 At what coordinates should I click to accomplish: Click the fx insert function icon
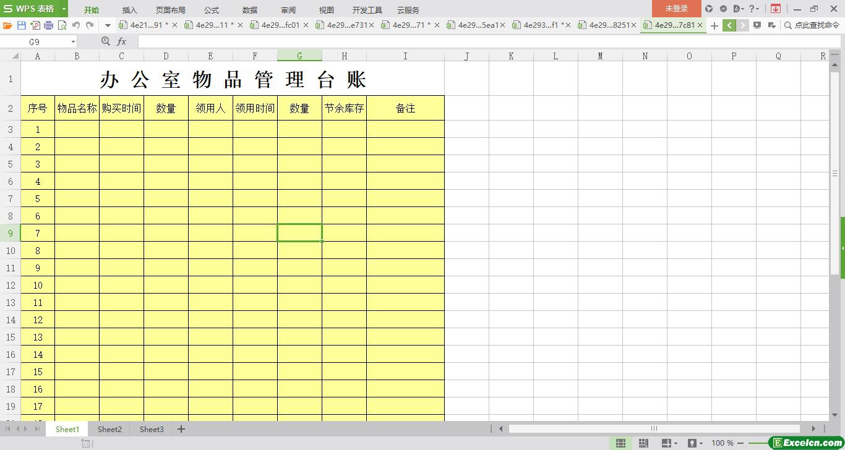[x=121, y=41]
